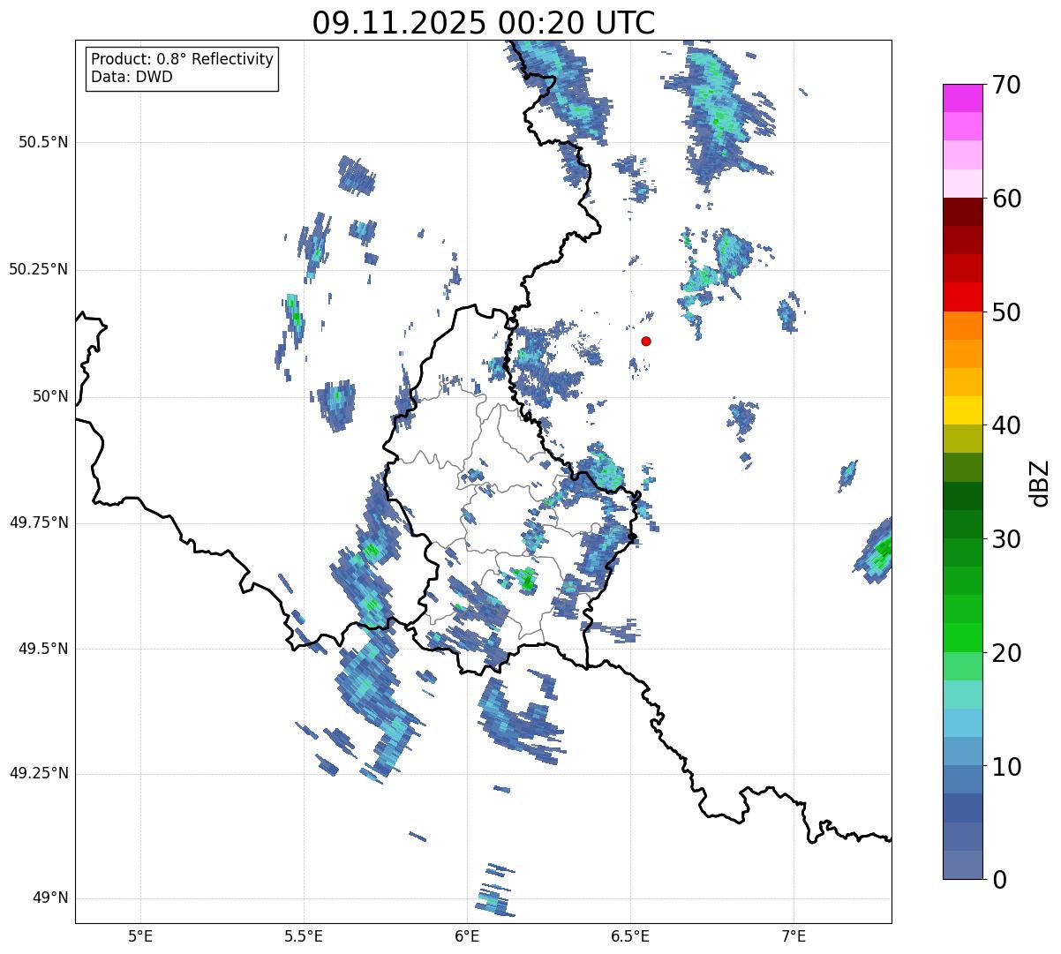Click the "Product: 0.8° Reflectivity" legend text
This screenshot has height=954, width=1061.
tap(182, 59)
